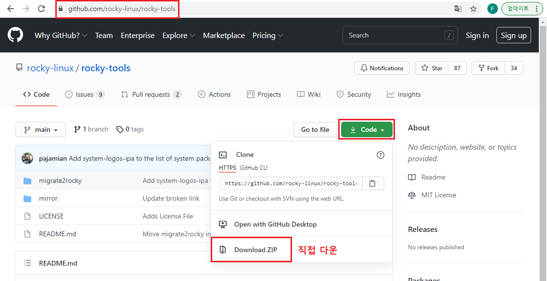Click the Readme link in About sidebar
547x281 pixels.
(427, 178)
